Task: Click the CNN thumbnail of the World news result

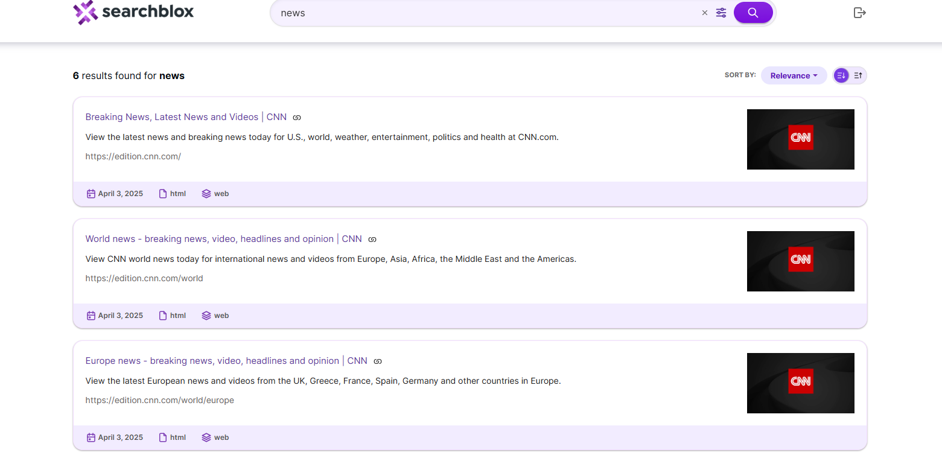Action: point(801,261)
